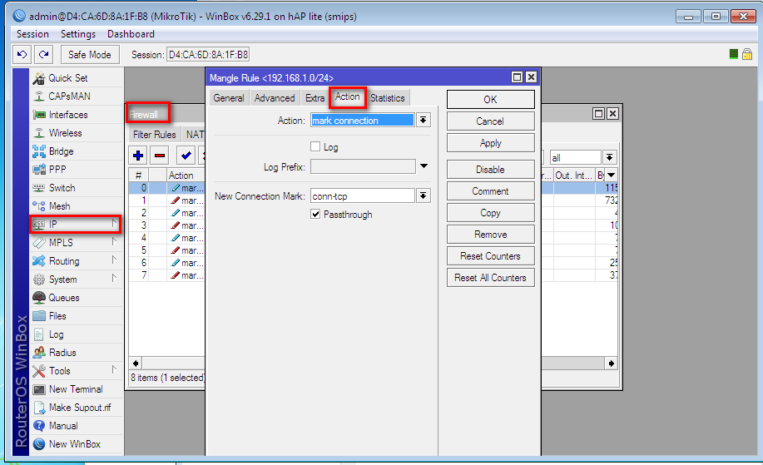Select rule row 7 in the mangle list
This screenshot has height=465, width=763.
pyautogui.click(x=166, y=275)
